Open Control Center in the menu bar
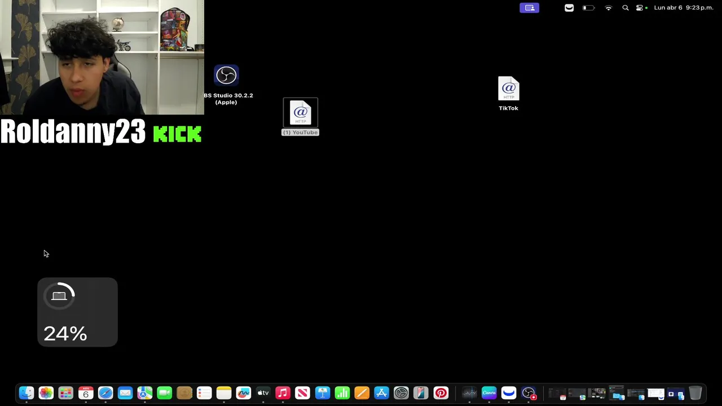Screen dimensions: 722x406 [x=640, y=8]
